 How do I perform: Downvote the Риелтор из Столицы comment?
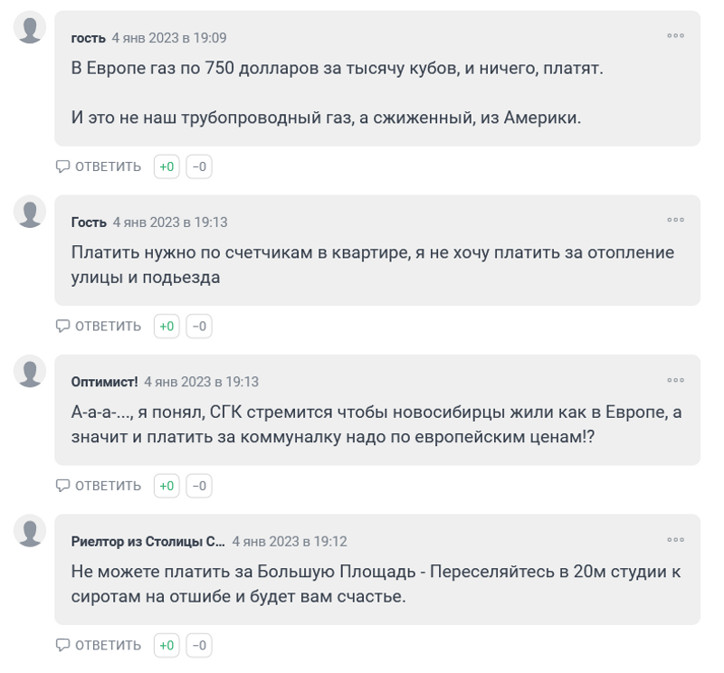(199, 645)
